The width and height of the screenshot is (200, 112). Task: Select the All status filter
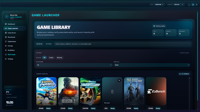coord(44,58)
